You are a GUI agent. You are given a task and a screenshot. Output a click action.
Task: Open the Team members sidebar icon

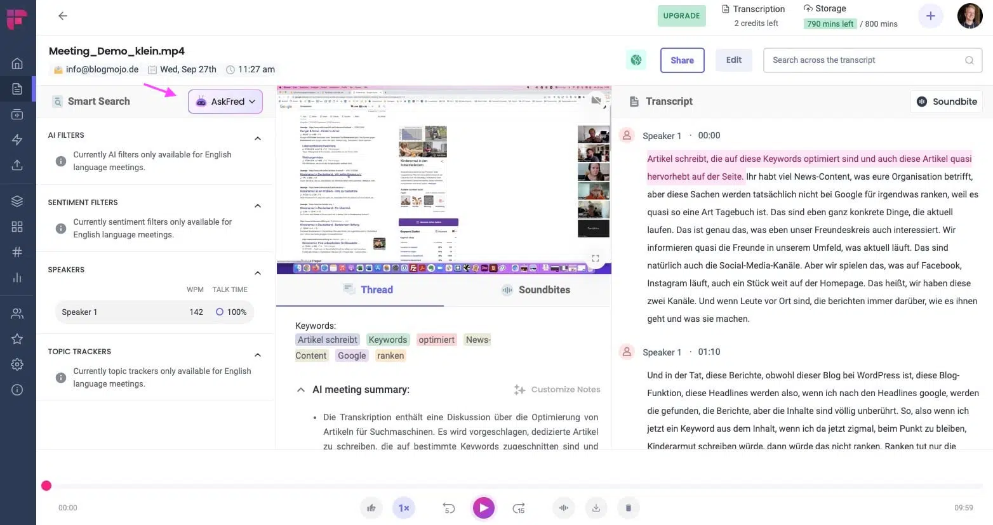pos(17,314)
